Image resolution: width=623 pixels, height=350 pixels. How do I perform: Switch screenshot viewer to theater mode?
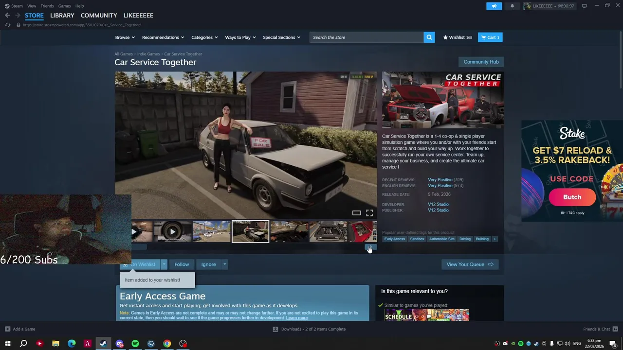pyautogui.click(x=356, y=213)
